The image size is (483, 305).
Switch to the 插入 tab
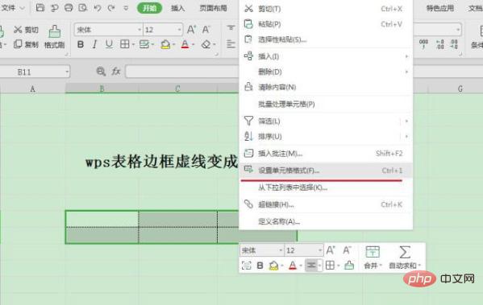[x=177, y=8]
